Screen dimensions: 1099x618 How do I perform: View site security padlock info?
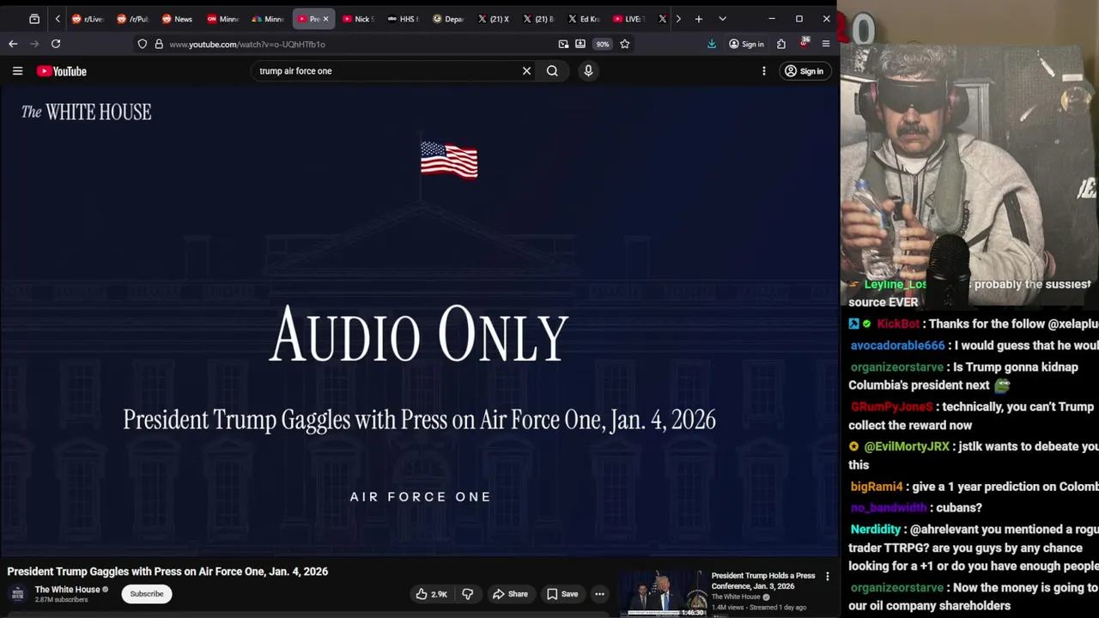click(x=159, y=44)
